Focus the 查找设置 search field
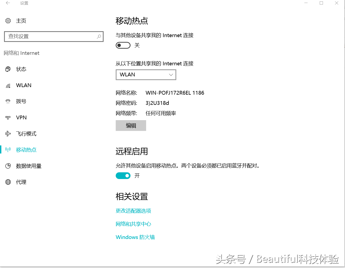Screen dimensions: 345x268 [x=54, y=36]
